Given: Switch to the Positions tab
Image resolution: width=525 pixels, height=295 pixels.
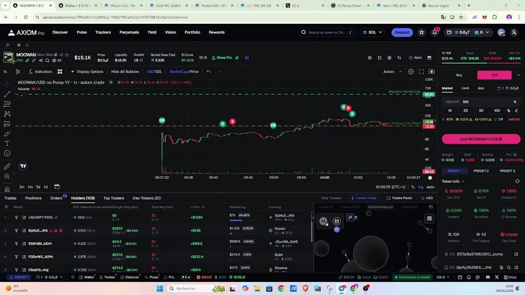Looking at the screenshot, I should pyautogui.click(x=33, y=198).
